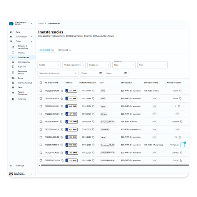
Task: Copy invoice number 2323234
Action: 181,122
